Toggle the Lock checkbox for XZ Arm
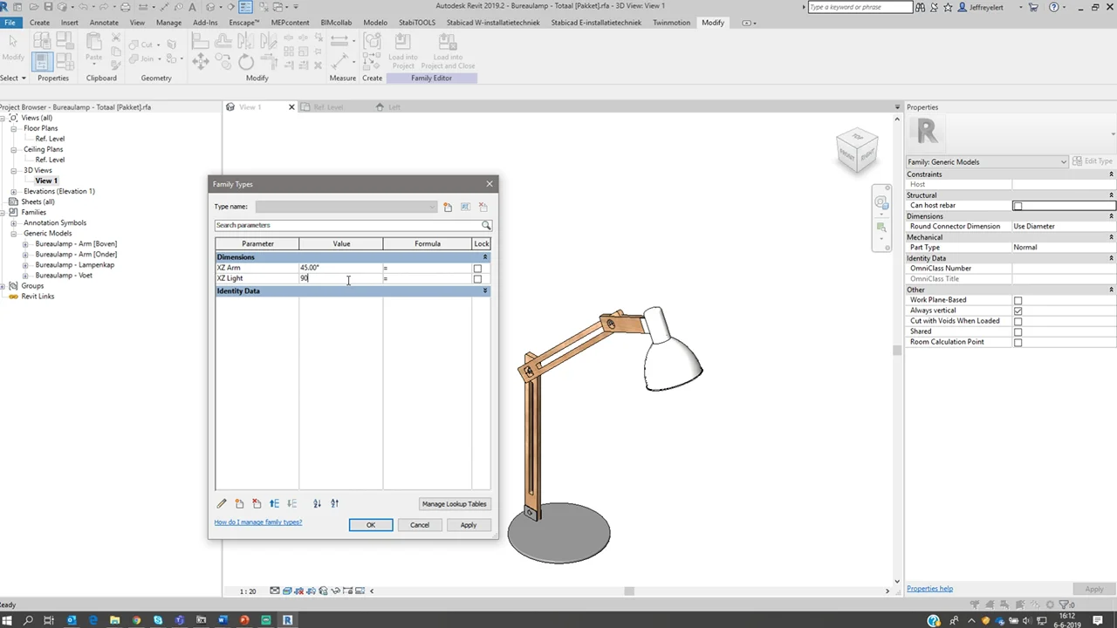Viewport: 1117px width, 628px height. click(477, 268)
